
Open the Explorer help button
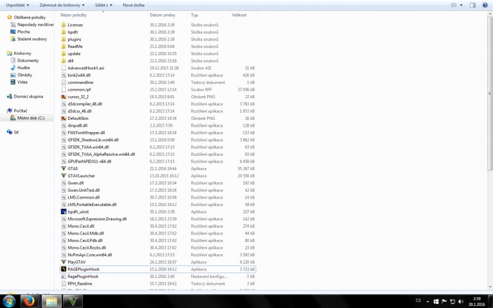[485, 5]
